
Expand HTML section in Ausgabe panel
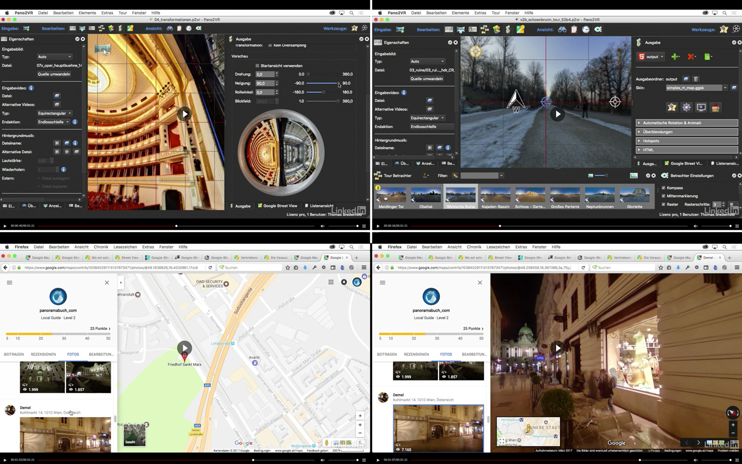point(687,150)
